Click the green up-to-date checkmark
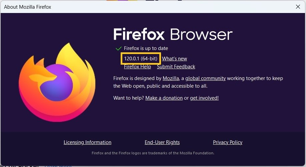The height and width of the screenshot is (167, 306). tap(118, 48)
